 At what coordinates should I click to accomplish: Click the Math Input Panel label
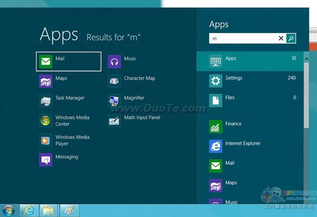[x=142, y=117]
